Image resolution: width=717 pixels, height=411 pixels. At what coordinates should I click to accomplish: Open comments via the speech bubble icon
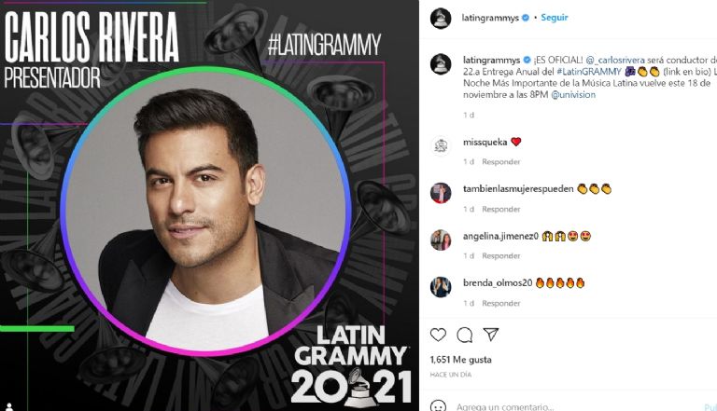coord(465,335)
